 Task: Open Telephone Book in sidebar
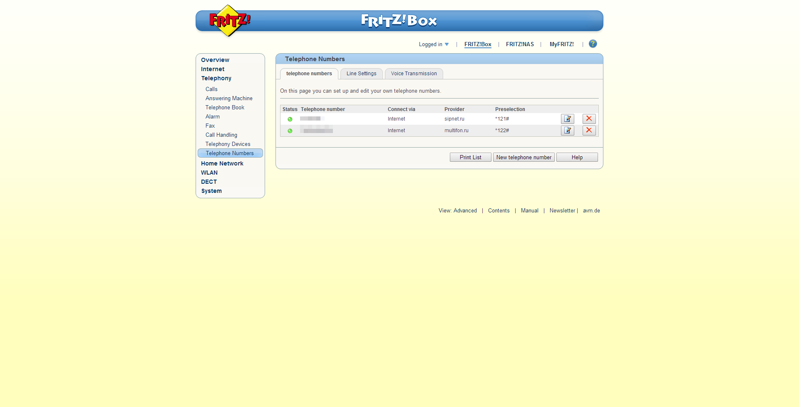pos(225,107)
